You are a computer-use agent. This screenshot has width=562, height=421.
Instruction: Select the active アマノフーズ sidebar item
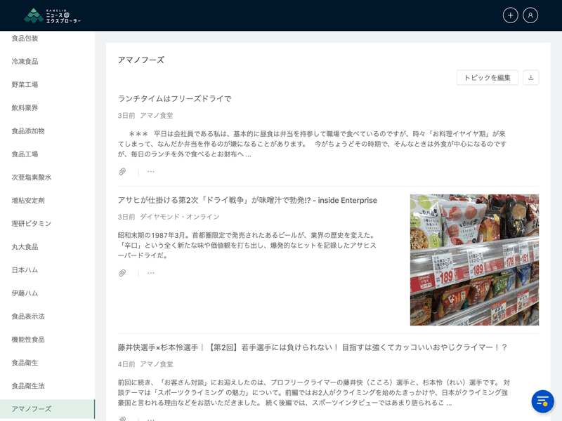(x=47, y=409)
